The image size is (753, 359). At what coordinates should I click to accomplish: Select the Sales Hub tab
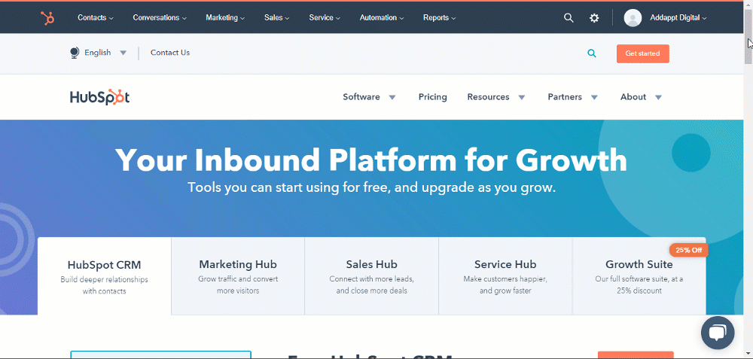click(x=372, y=276)
